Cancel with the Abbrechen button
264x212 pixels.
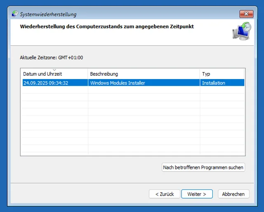233,194
